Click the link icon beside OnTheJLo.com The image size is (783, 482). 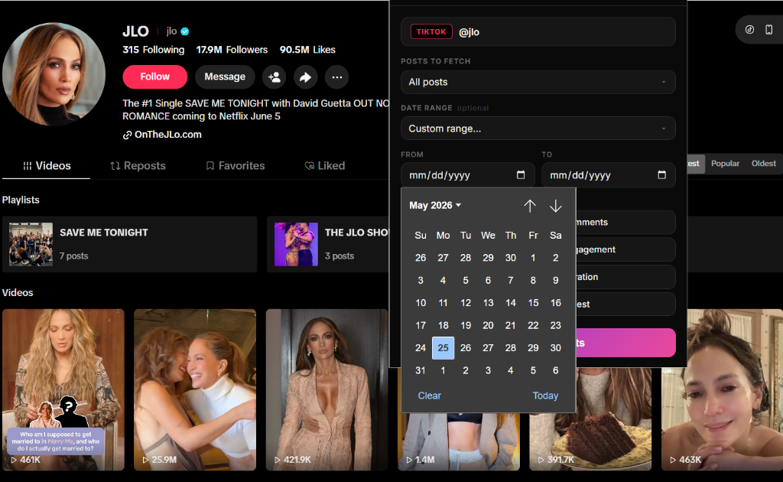click(128, 135)
